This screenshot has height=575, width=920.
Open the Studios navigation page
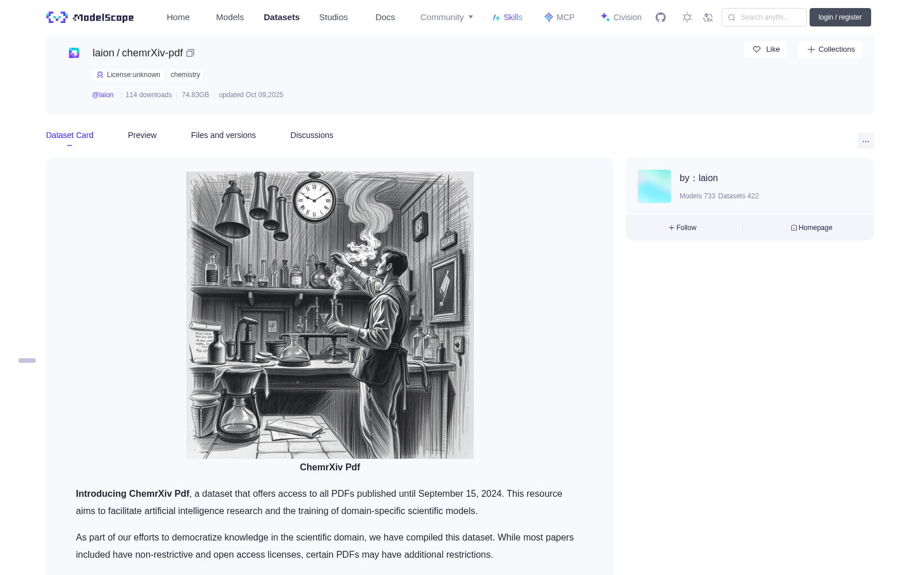(333, 17)
